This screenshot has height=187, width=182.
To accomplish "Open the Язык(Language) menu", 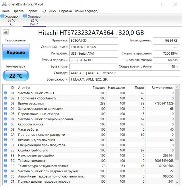I will pyautogui.click(x=86, y=11).
